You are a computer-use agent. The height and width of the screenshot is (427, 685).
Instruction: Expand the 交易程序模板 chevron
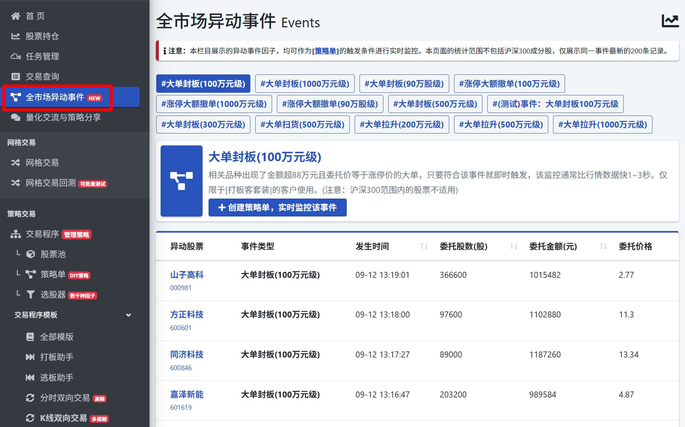coord(129,315)
